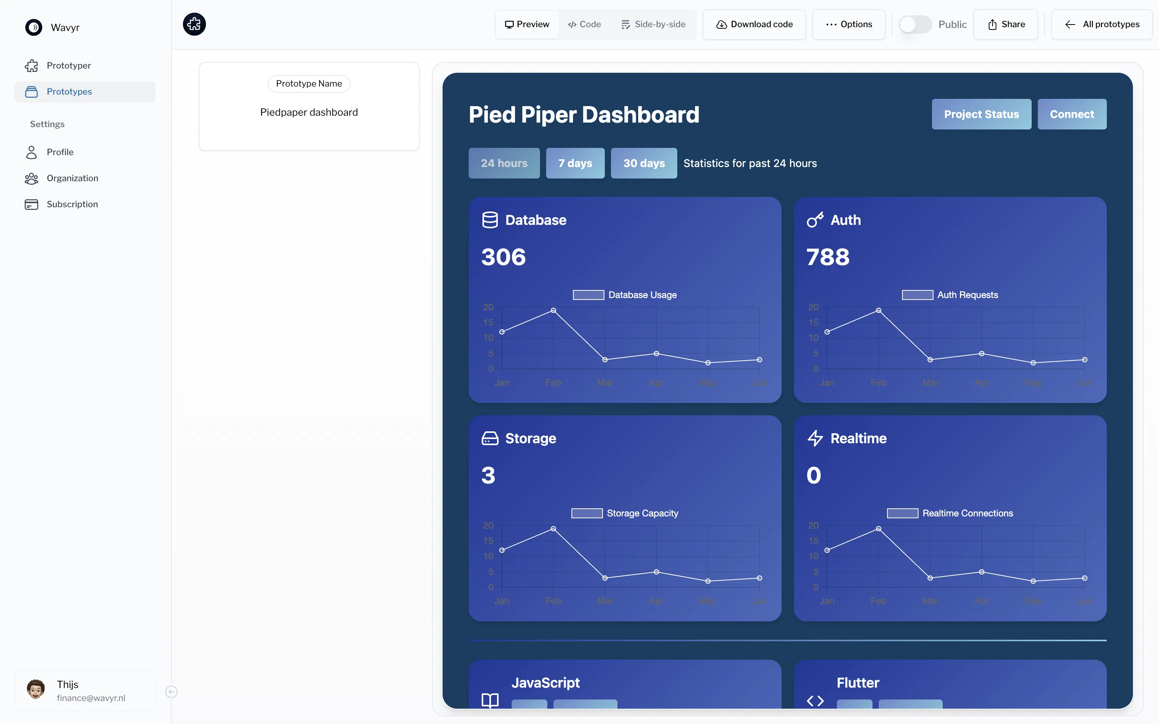Select the Prototypes icon in the sidebar

click(31, 92)
